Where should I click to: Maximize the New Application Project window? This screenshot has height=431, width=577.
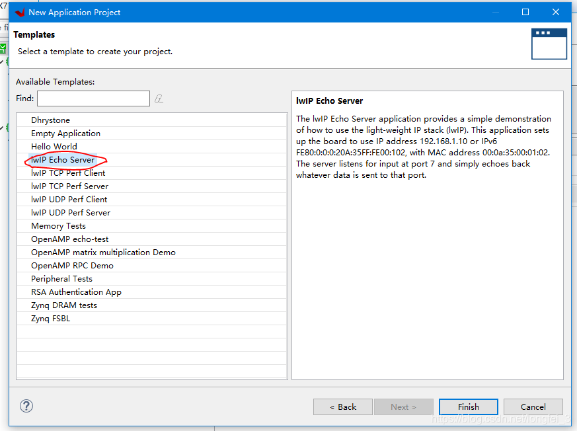pyautogui.click(x=525, y=12)
